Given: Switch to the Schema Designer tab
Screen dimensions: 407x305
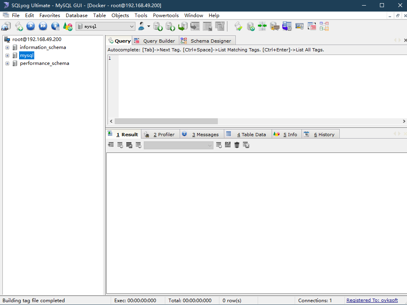Looking at the screenshot, I should 207,41.
